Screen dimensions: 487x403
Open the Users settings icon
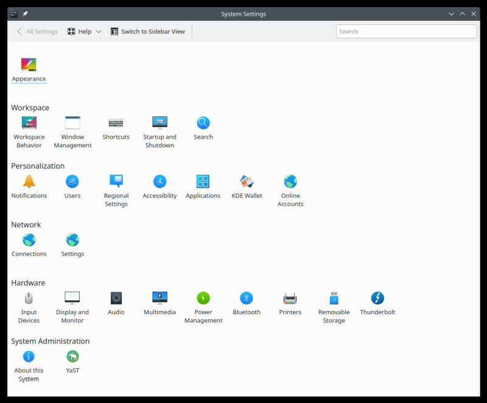(x=72, y=181)
